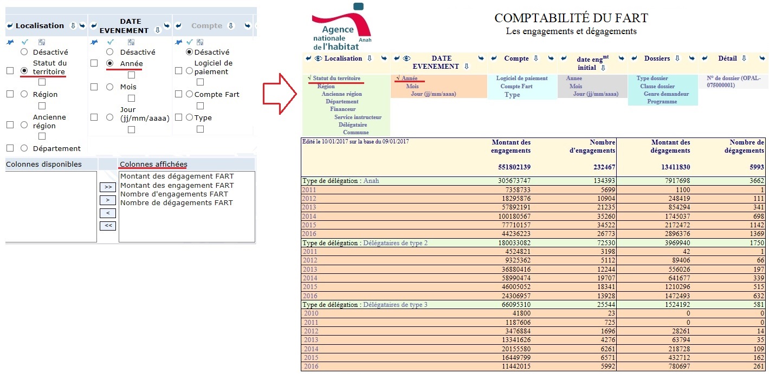Toggle the eye icon next to Localisation in the report header
769x374 pixels.
coord(318,58)
